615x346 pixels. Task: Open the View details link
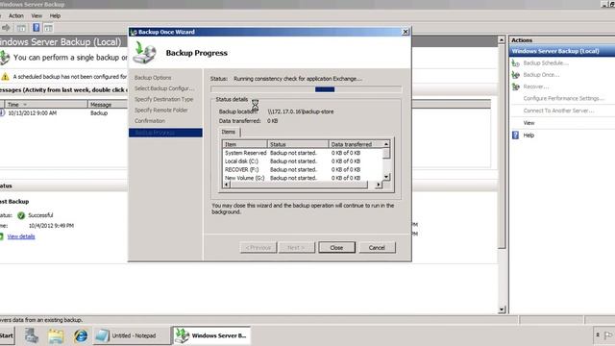tap(21, 236)
